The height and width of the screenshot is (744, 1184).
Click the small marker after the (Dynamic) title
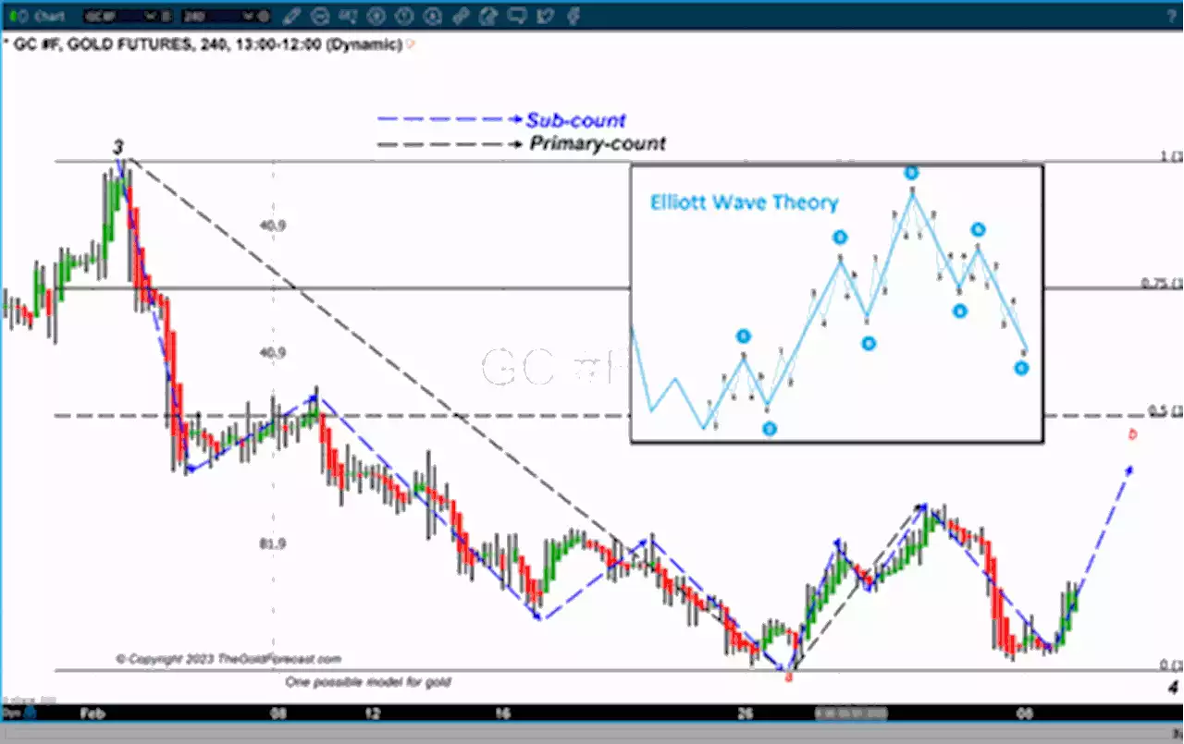(x=411, y=44)
